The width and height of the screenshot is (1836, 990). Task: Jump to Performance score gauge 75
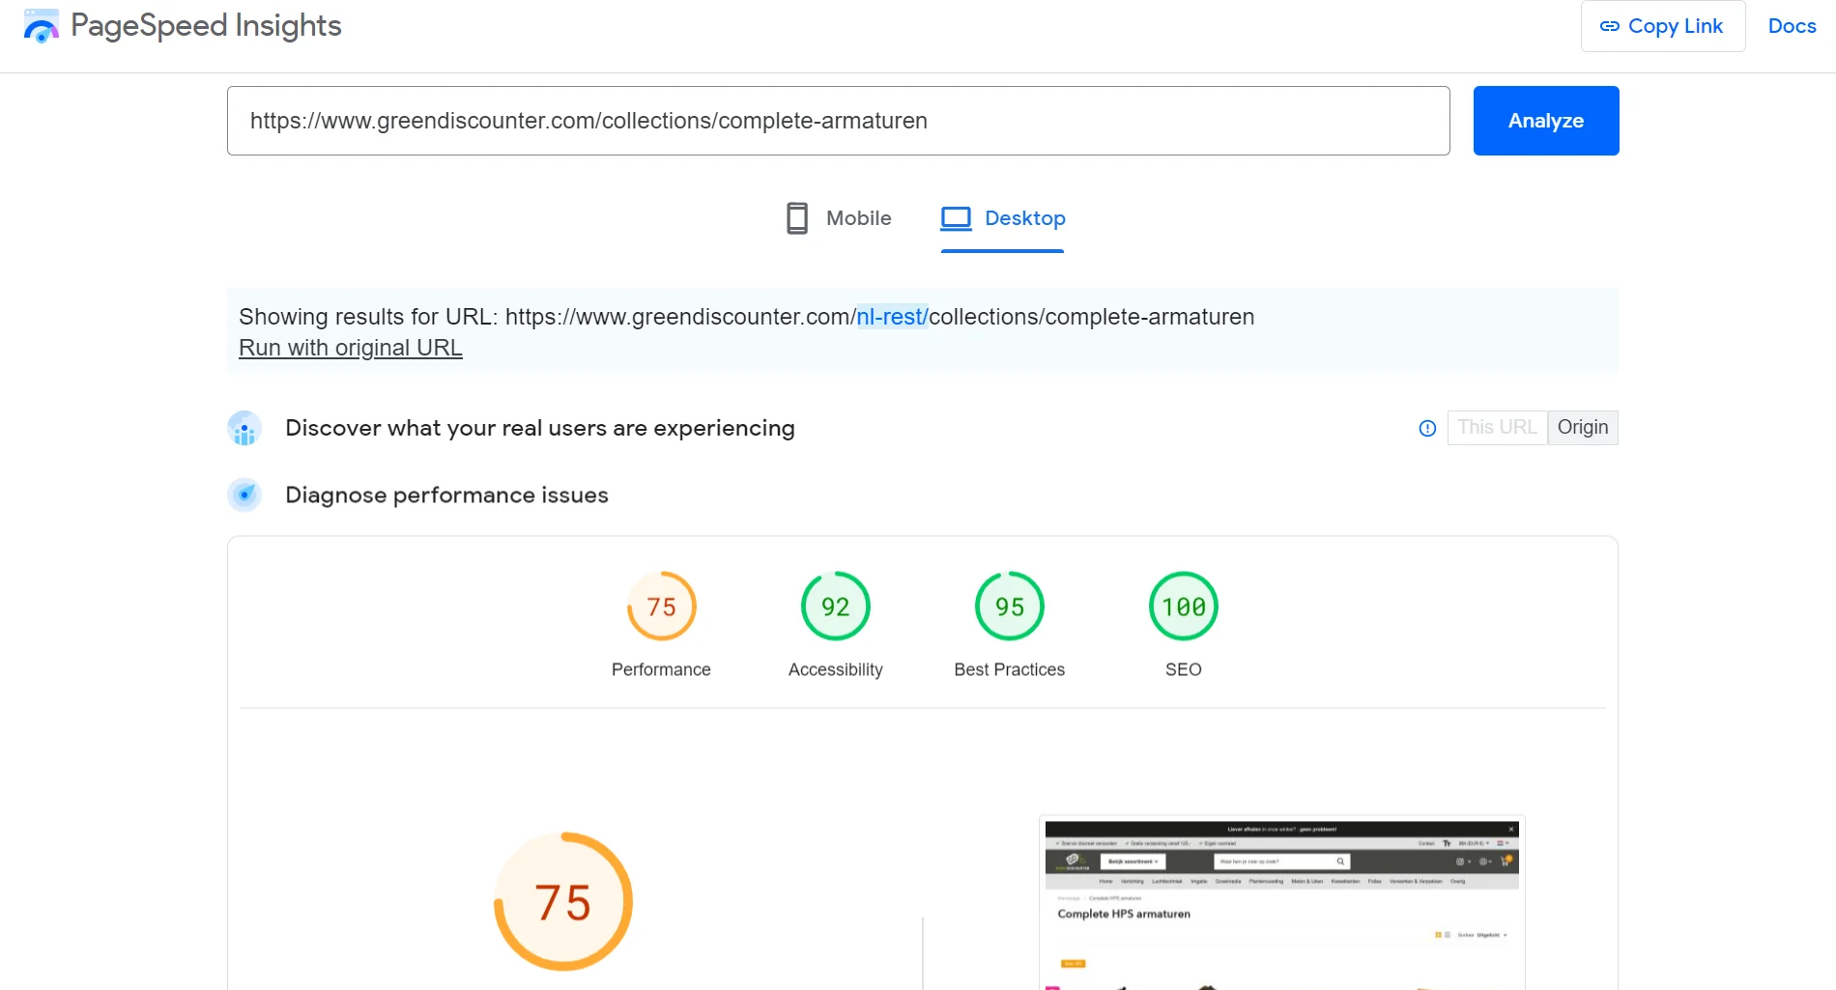click(661, 607)
